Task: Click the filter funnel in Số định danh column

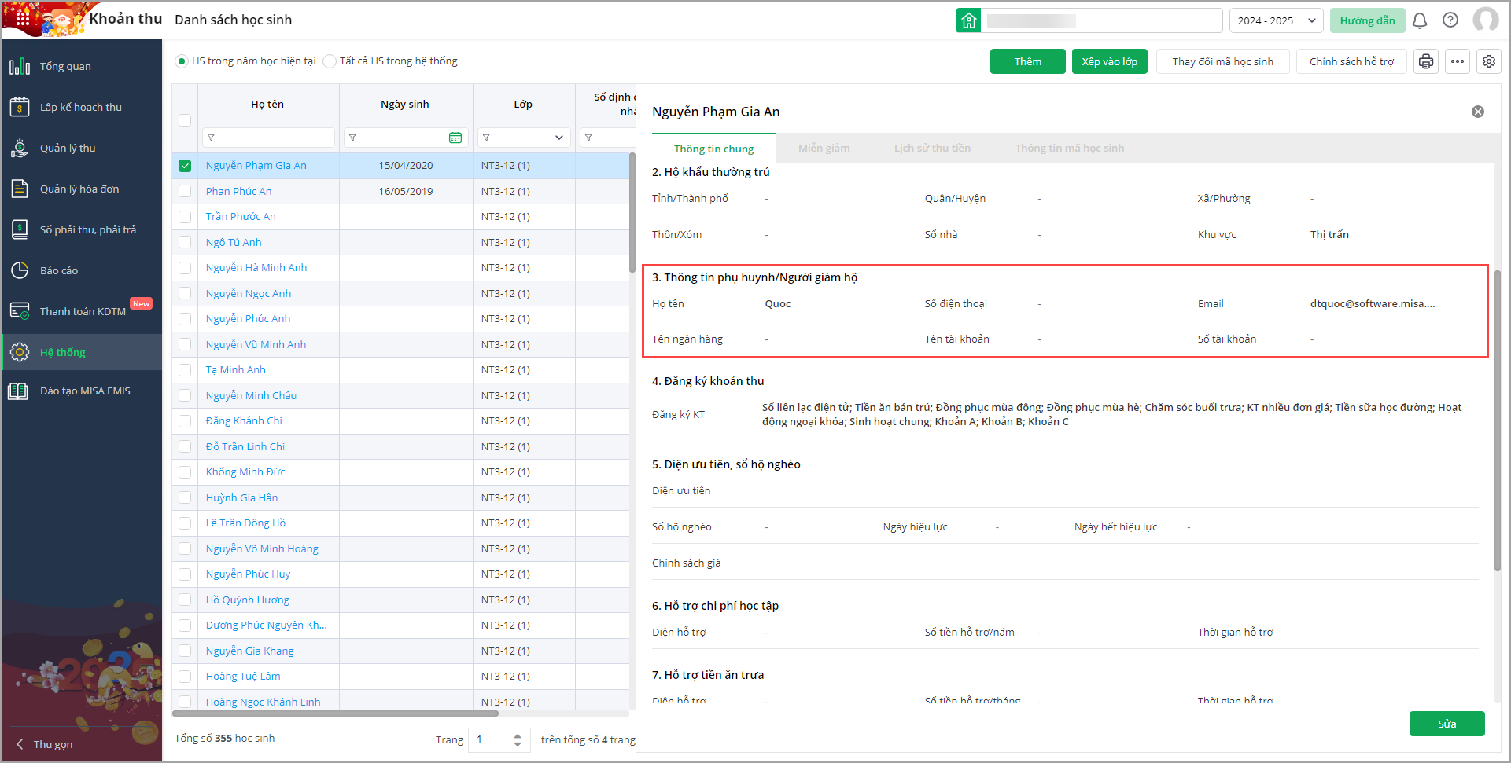Action: (x=588, y=138)
